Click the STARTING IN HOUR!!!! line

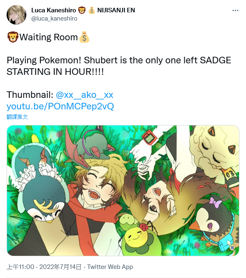tap(55, 72)
